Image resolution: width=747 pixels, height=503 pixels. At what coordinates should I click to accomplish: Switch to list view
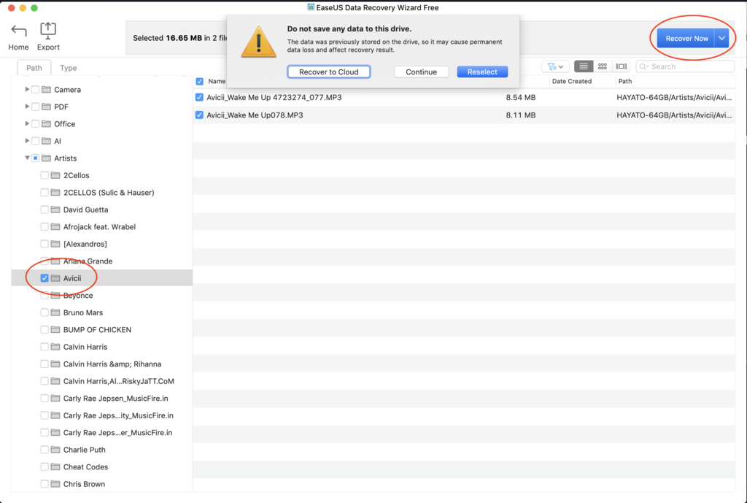tap(583, 66)
